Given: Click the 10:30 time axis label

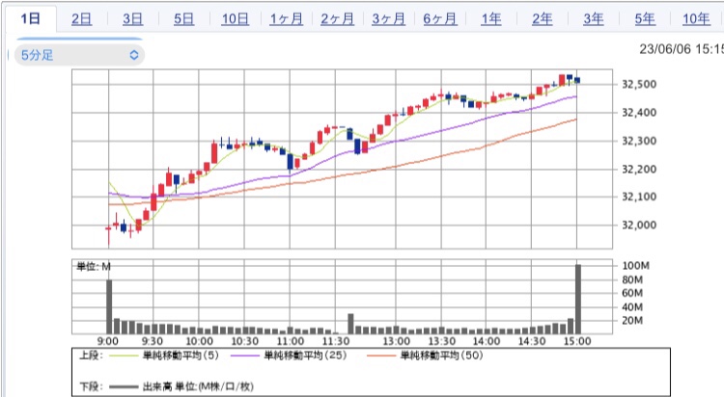Looking at the screenshot, I should (x=244, y=341).
